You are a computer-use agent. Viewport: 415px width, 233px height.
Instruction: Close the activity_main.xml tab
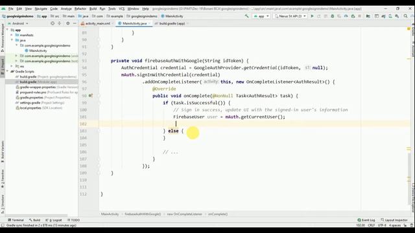(113, 23)
